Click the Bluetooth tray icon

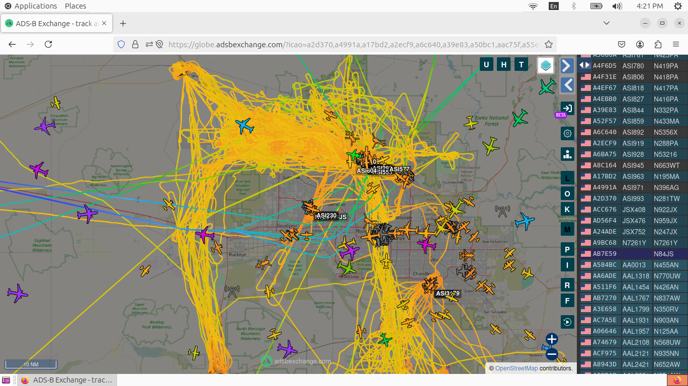573,6
